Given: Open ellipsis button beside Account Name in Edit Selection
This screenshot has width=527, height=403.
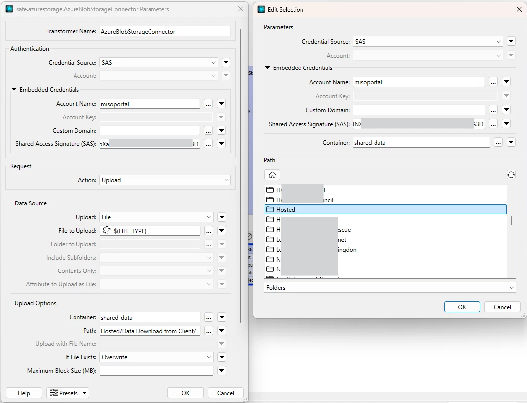Looking at the screenshot, I should [x=493, y=82].
